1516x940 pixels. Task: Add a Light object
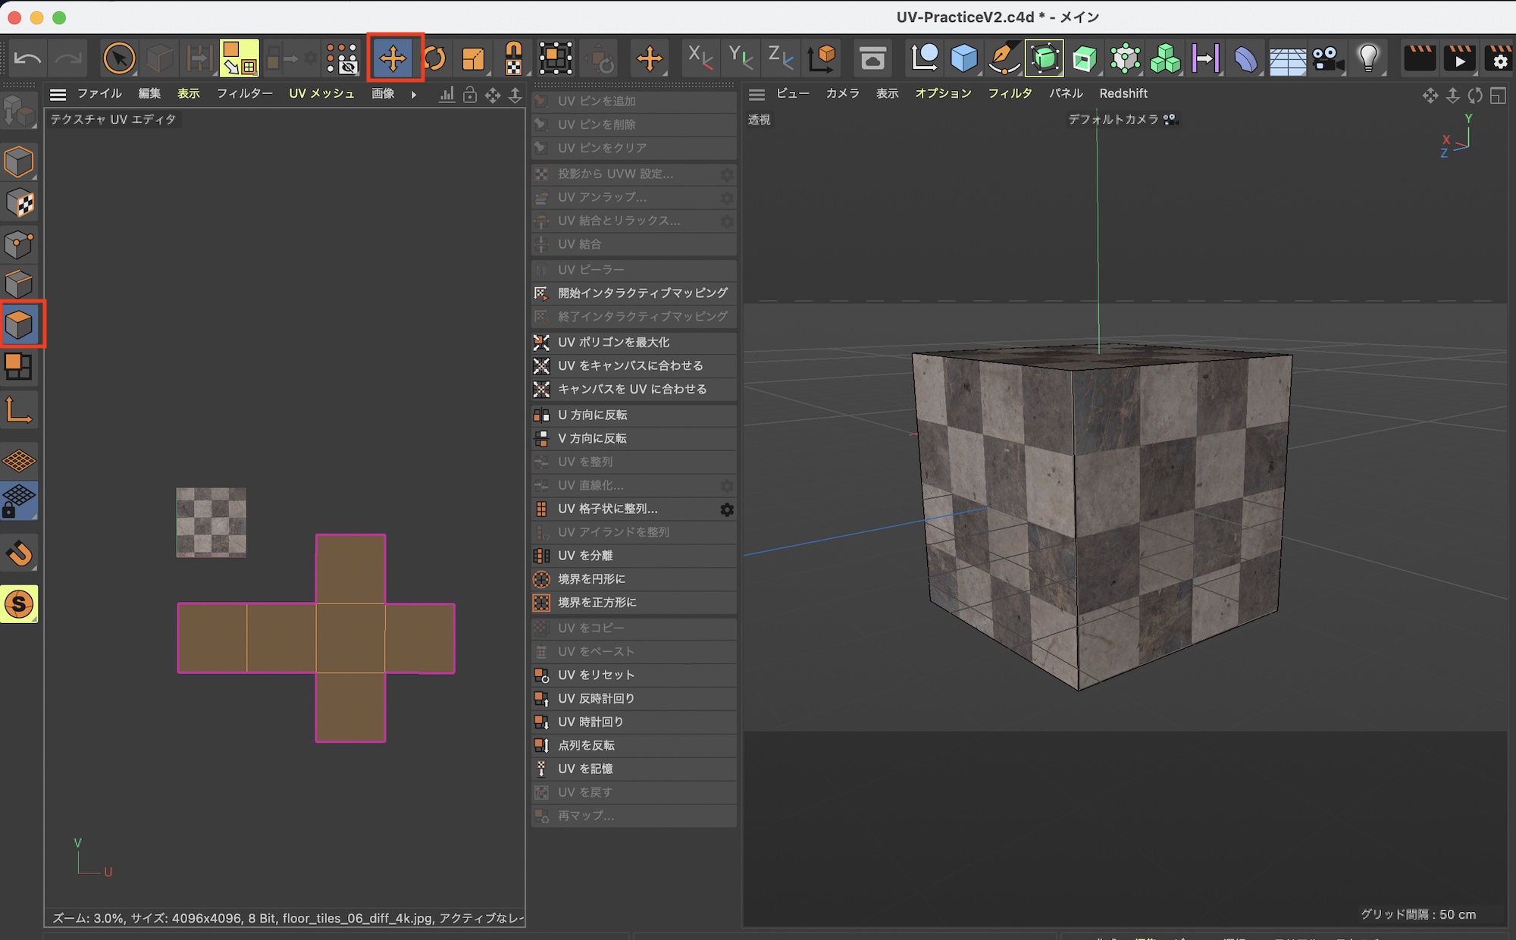[1368, 58]
